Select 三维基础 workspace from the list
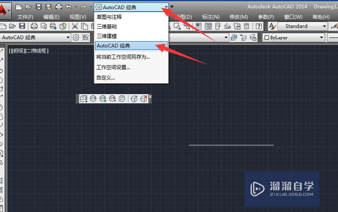Screen dimensions: 338x212 click(131, 27)
